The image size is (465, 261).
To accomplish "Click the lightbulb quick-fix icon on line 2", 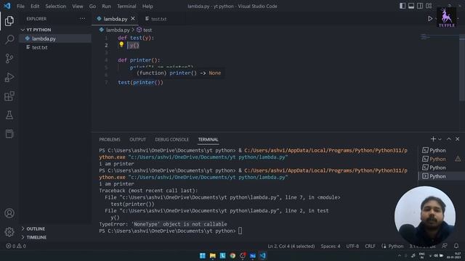I will pyautogui.click(x=121, y=44).
